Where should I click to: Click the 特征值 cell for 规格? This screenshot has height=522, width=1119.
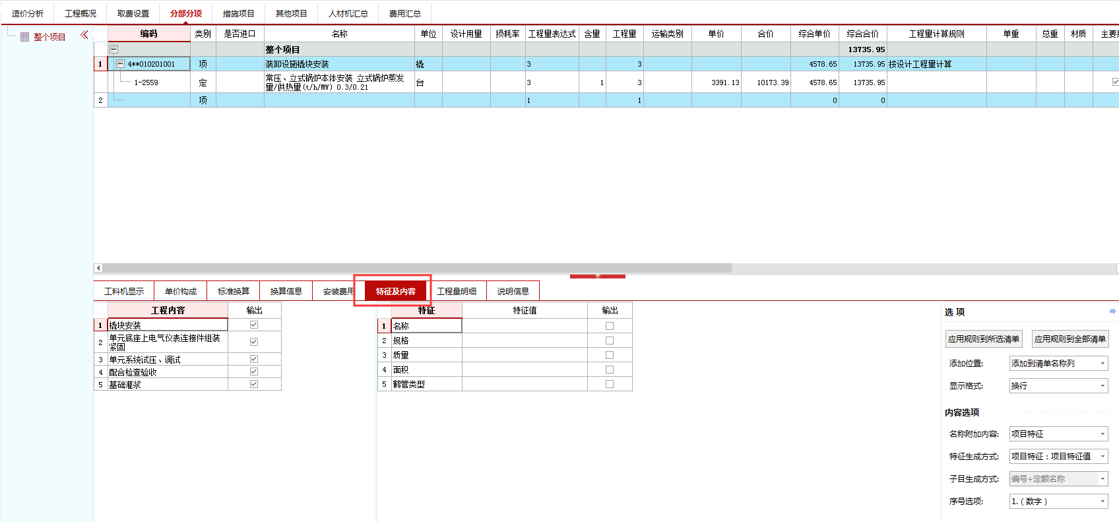pos(525,341)
